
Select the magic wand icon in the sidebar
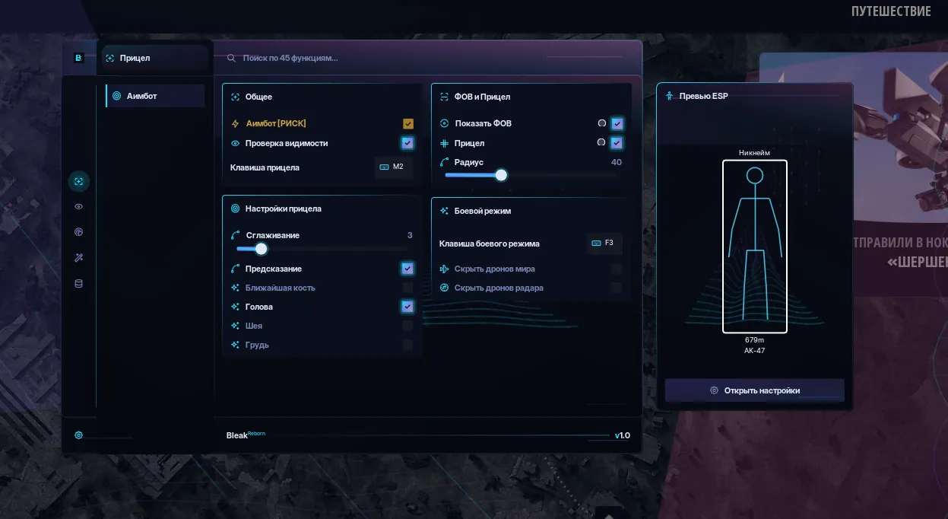(78, 258)
